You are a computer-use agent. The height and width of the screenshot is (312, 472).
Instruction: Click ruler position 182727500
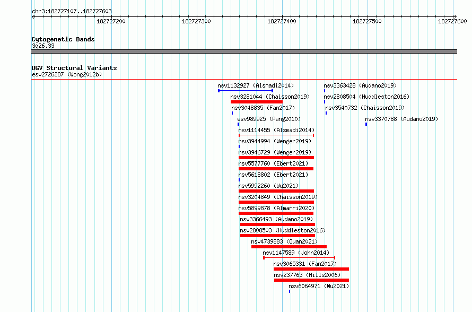click(x=367, y=21)
